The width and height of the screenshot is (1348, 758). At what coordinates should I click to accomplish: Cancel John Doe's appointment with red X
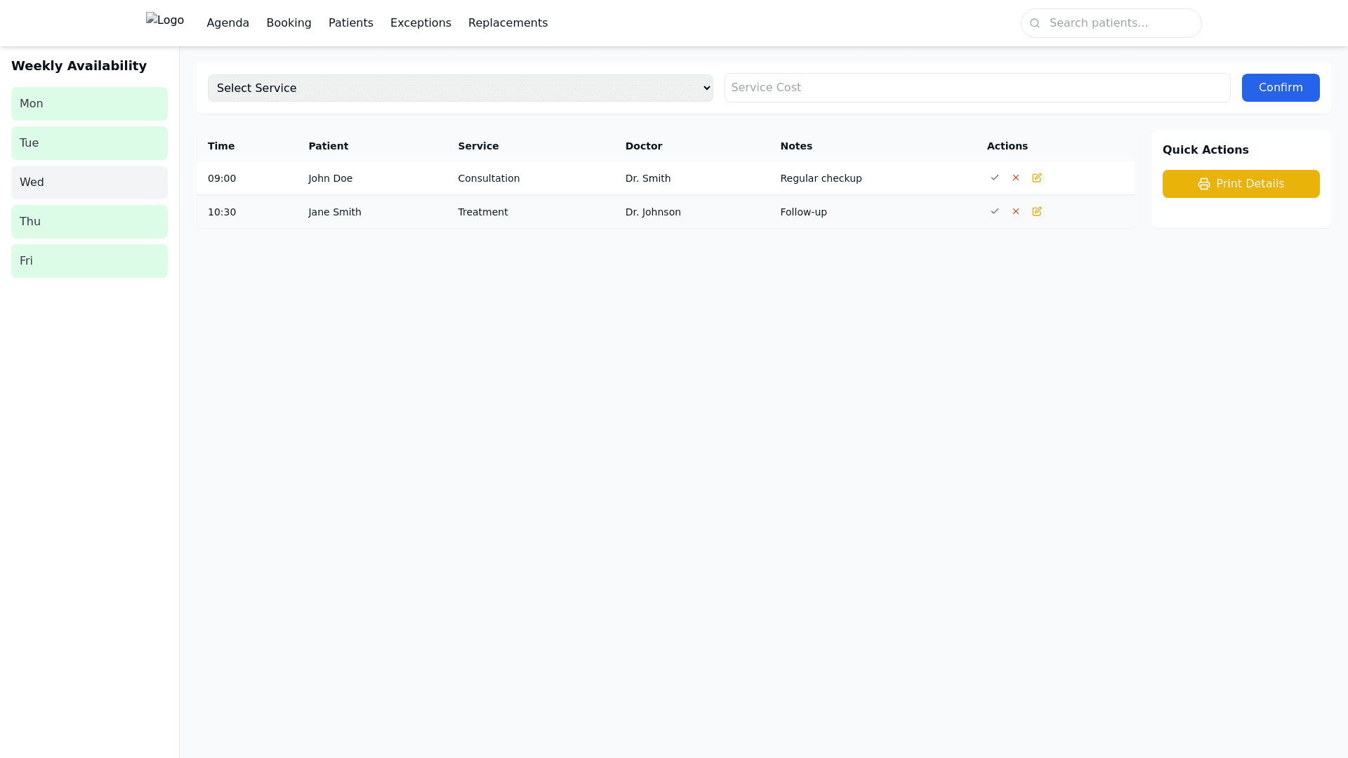pyautogui.click(x=1015, y=178)
